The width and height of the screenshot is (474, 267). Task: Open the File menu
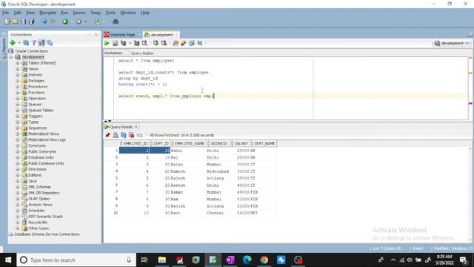tap(5, 13)
